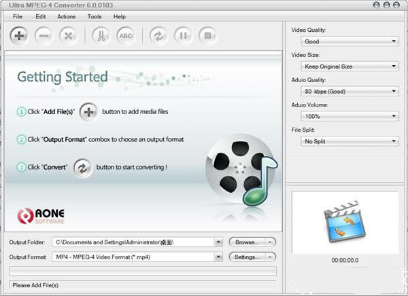Click the Add Files plus toolbar icon
The width and height of the screenshot is (408, 296).
coord(20,36)
